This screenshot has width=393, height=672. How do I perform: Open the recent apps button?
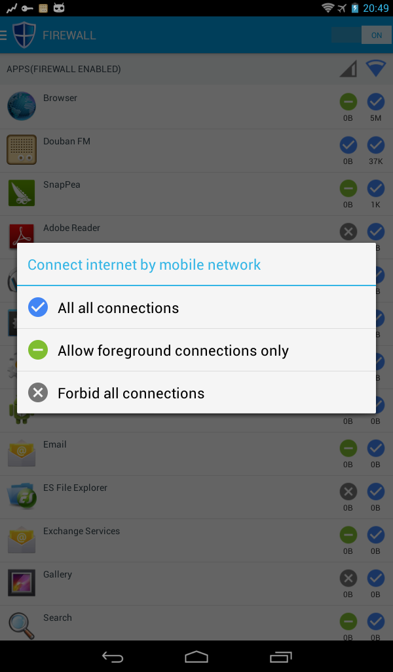(x=280, y=656)
